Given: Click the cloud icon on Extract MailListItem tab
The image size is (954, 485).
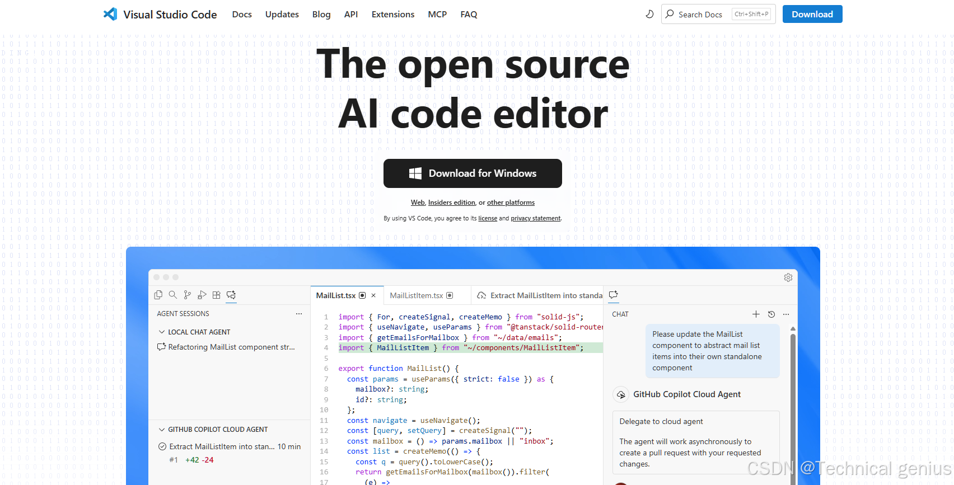Looking at the screenshot, I should tap(481, 295).
